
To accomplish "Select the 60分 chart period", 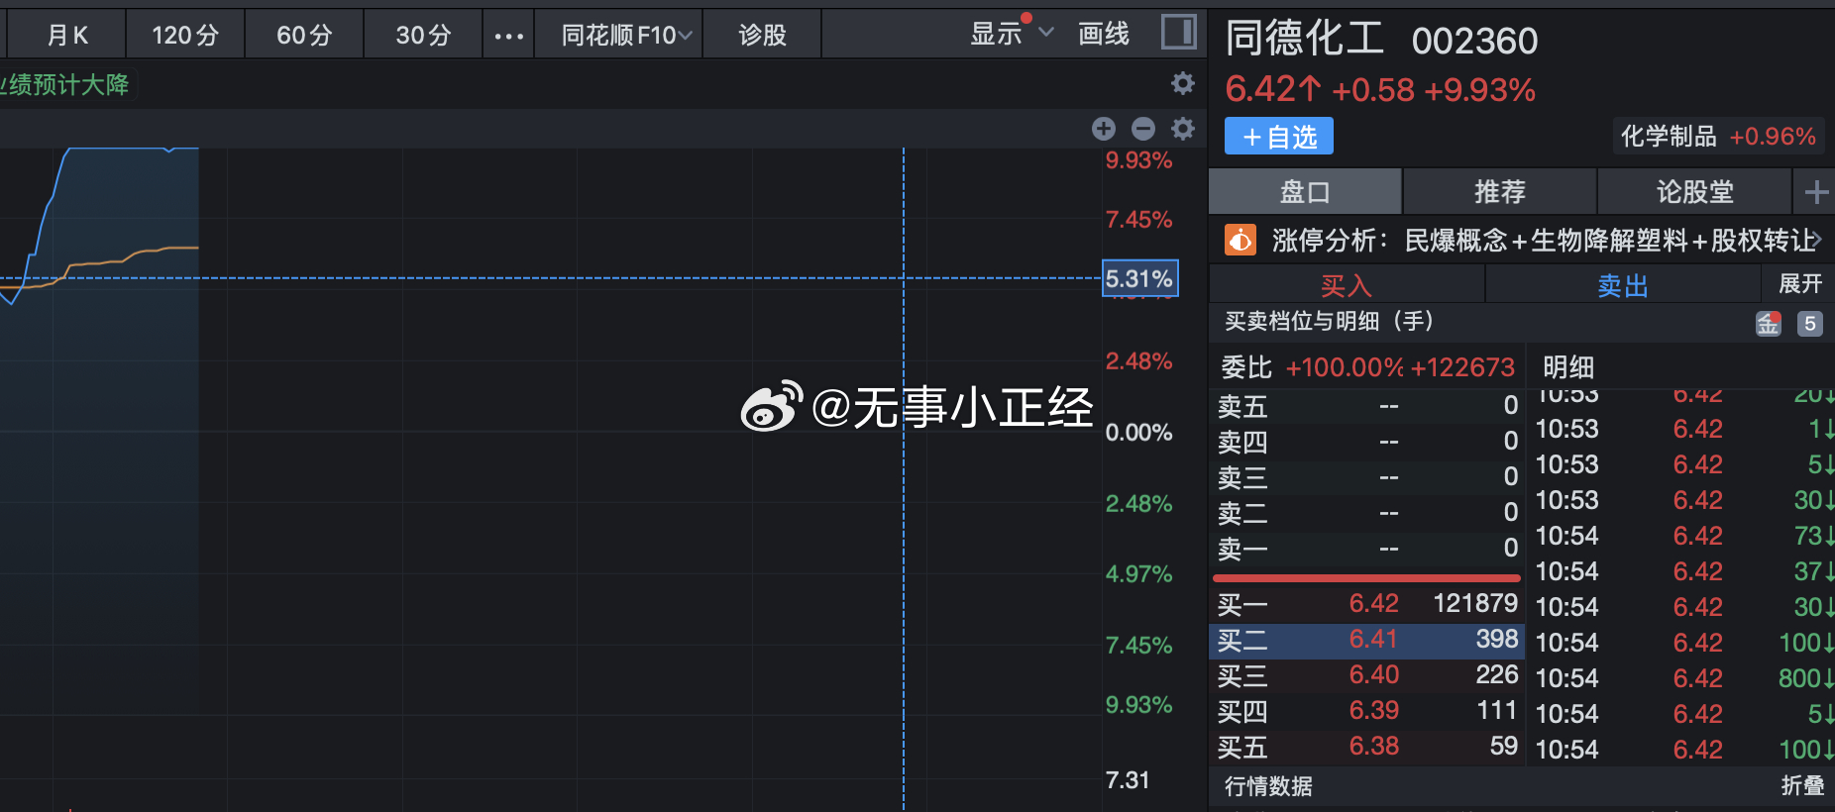I will pos(304,35).
